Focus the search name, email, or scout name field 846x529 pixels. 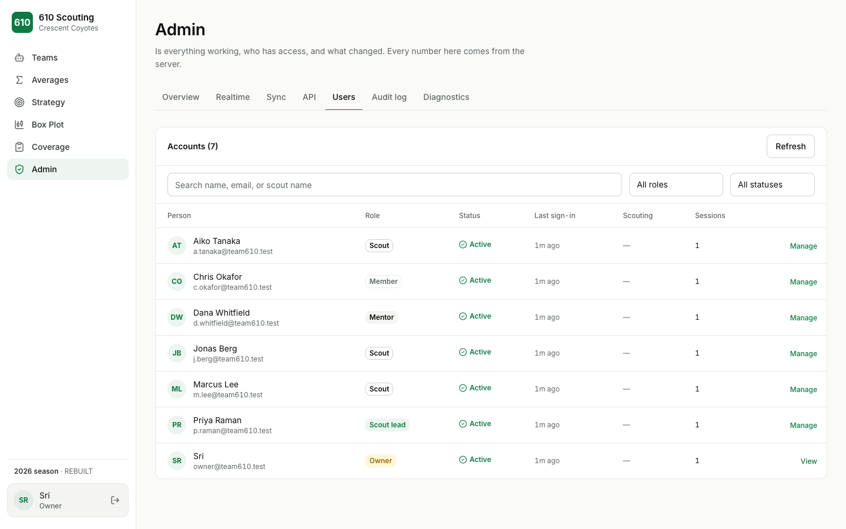(x=395, y=185)
